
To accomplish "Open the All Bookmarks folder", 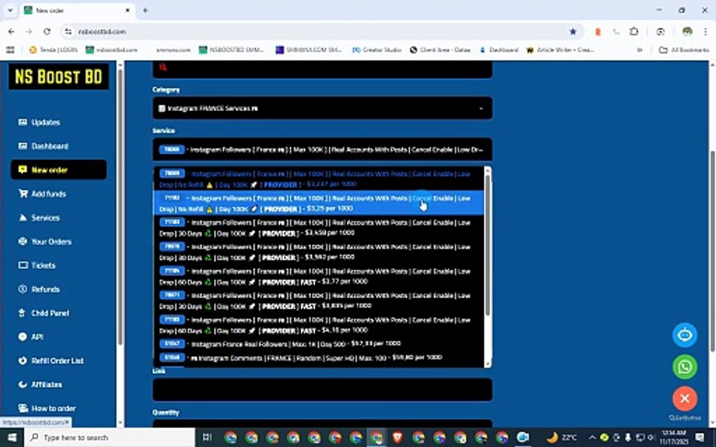I will (684, 50).
